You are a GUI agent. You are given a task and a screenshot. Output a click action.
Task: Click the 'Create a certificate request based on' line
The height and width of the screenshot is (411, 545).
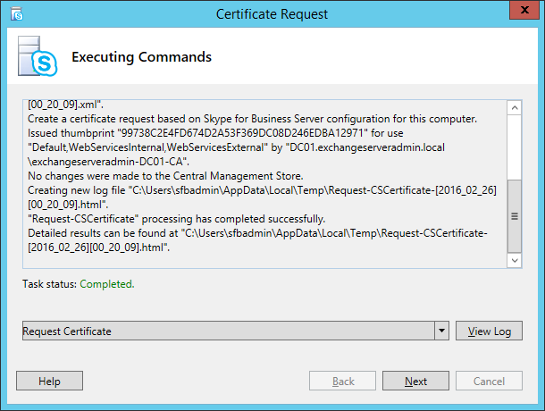(x=252, y=119)
